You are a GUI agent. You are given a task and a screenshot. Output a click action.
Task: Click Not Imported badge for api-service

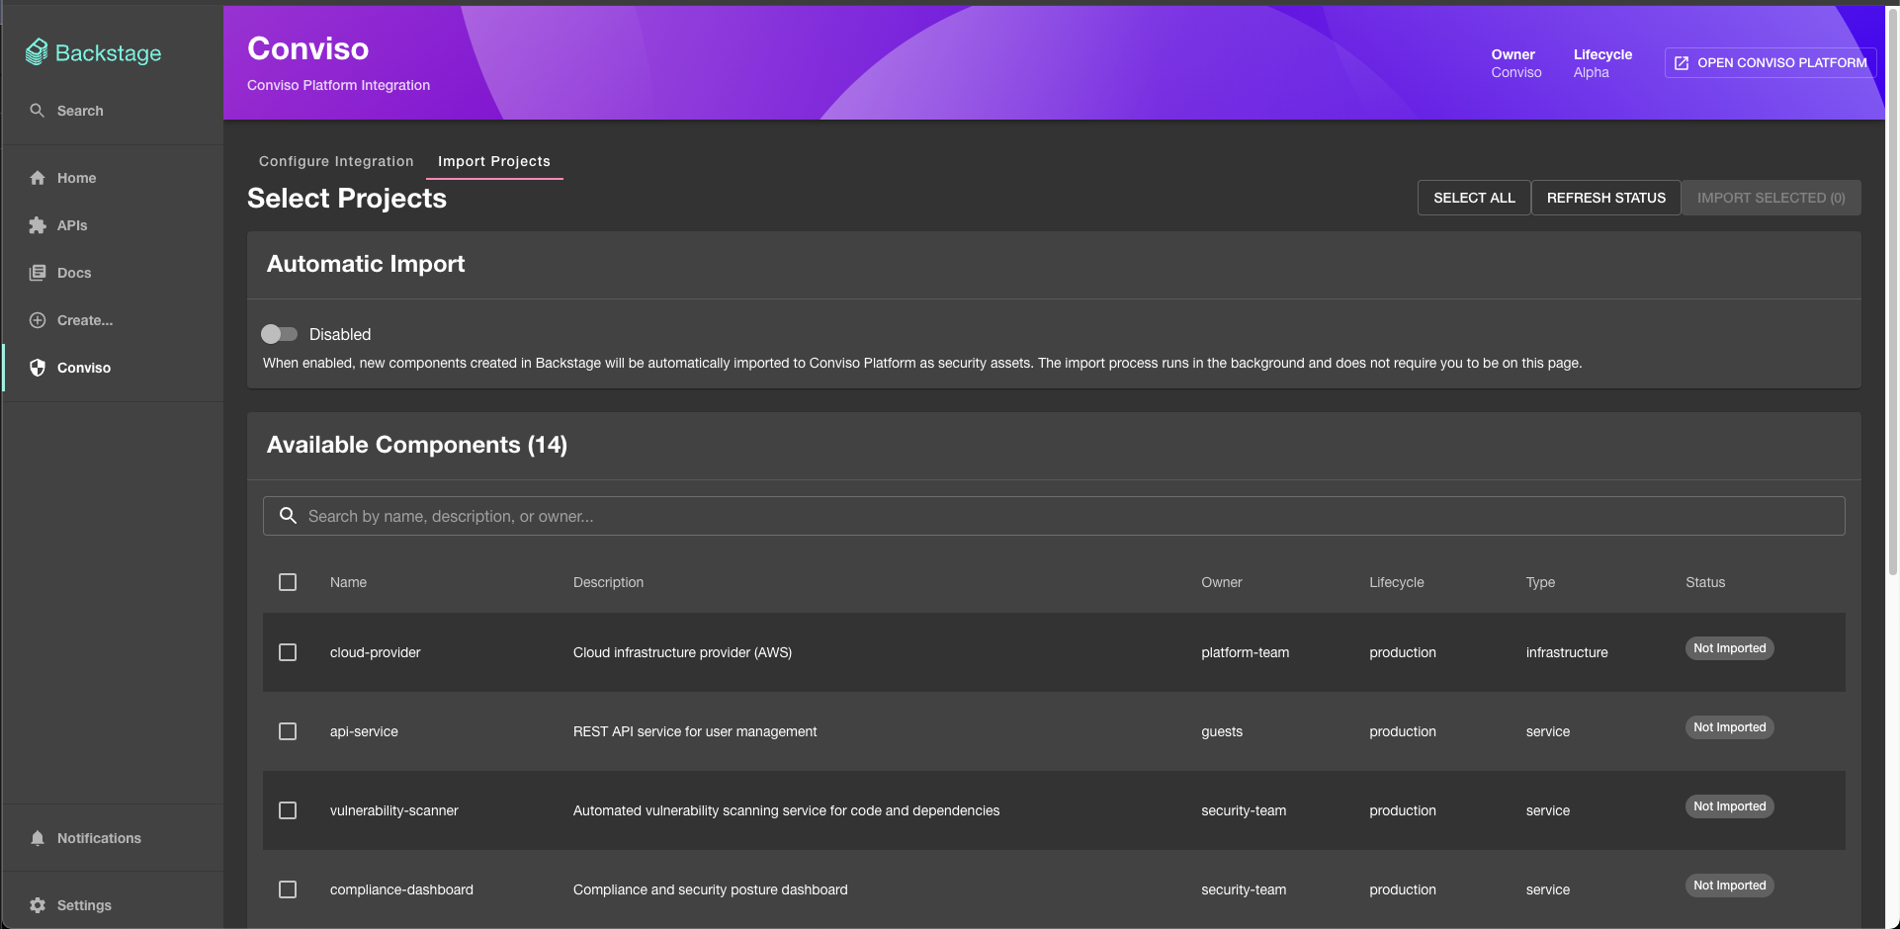pos(1730,727)
